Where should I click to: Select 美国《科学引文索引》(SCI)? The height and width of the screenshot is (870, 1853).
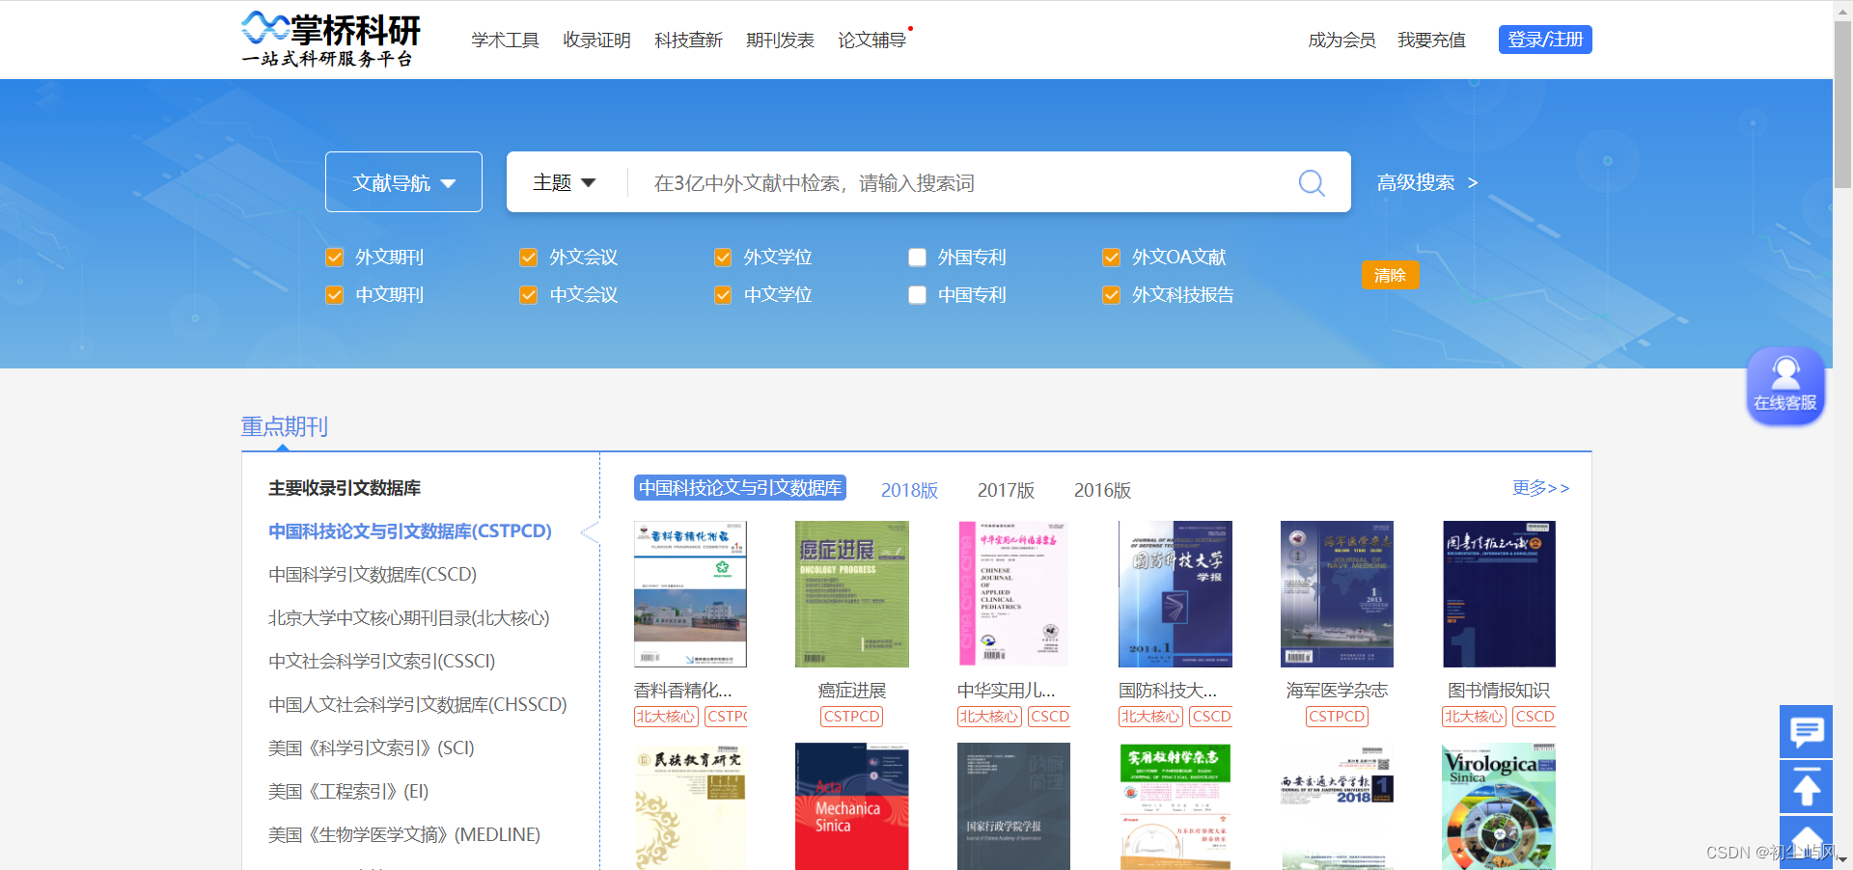click(372, 748)
